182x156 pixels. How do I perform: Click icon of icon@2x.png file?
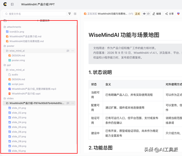7,32
